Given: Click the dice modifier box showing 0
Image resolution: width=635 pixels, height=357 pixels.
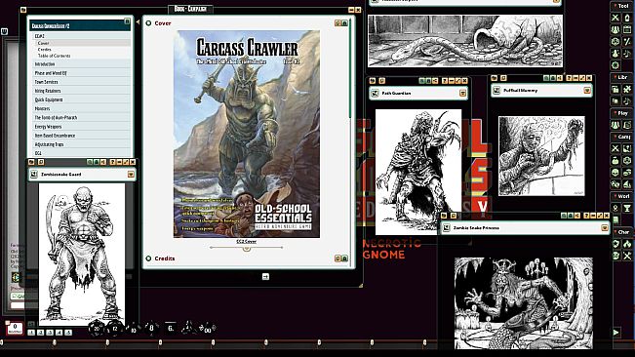Looking at the screenshot, I should point(15,328).
